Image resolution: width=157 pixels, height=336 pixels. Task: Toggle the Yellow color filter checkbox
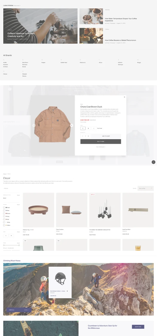(4, 225)
